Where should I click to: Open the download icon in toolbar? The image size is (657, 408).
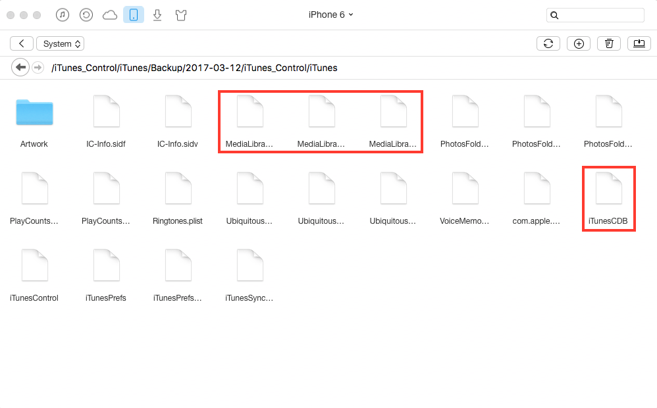point(157,16)
